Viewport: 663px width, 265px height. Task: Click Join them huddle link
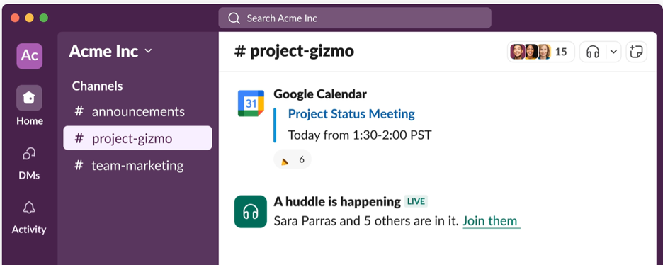[x=490, y=221]
